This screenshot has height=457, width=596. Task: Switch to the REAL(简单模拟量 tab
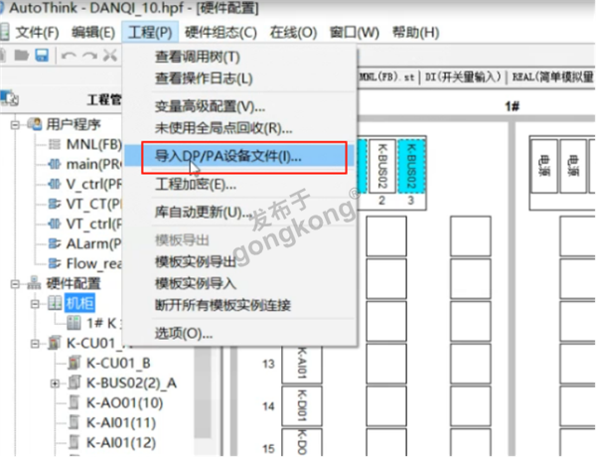pyautogui.click(x=552, y=77)
